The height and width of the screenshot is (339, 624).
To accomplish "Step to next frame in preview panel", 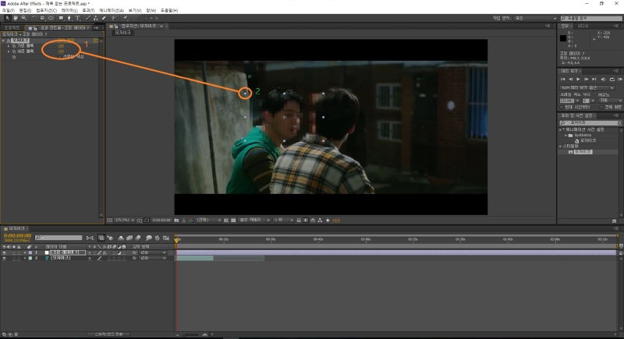I will click(587, 79).
